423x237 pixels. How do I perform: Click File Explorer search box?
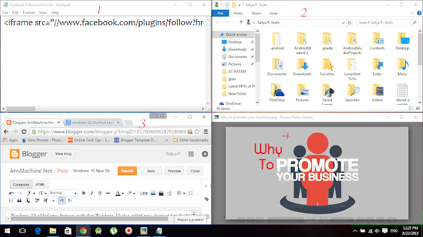[387, 22]
